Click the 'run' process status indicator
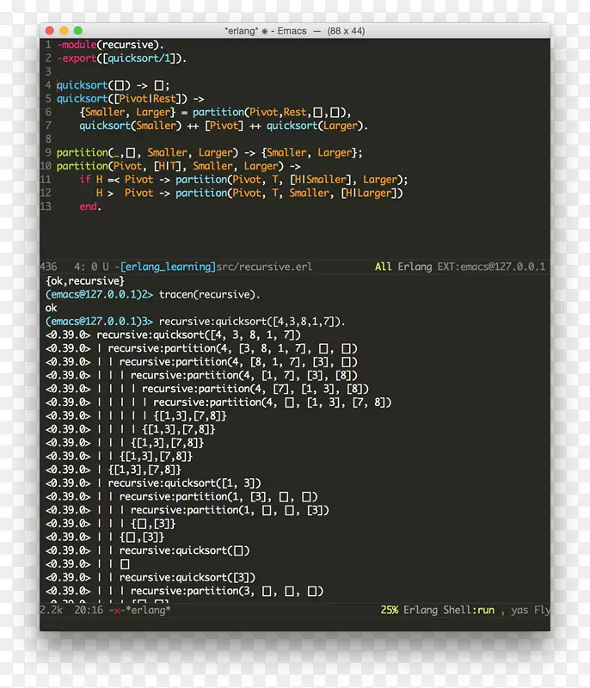The width and height of the screenshot is (590, 688). [487, 610]
